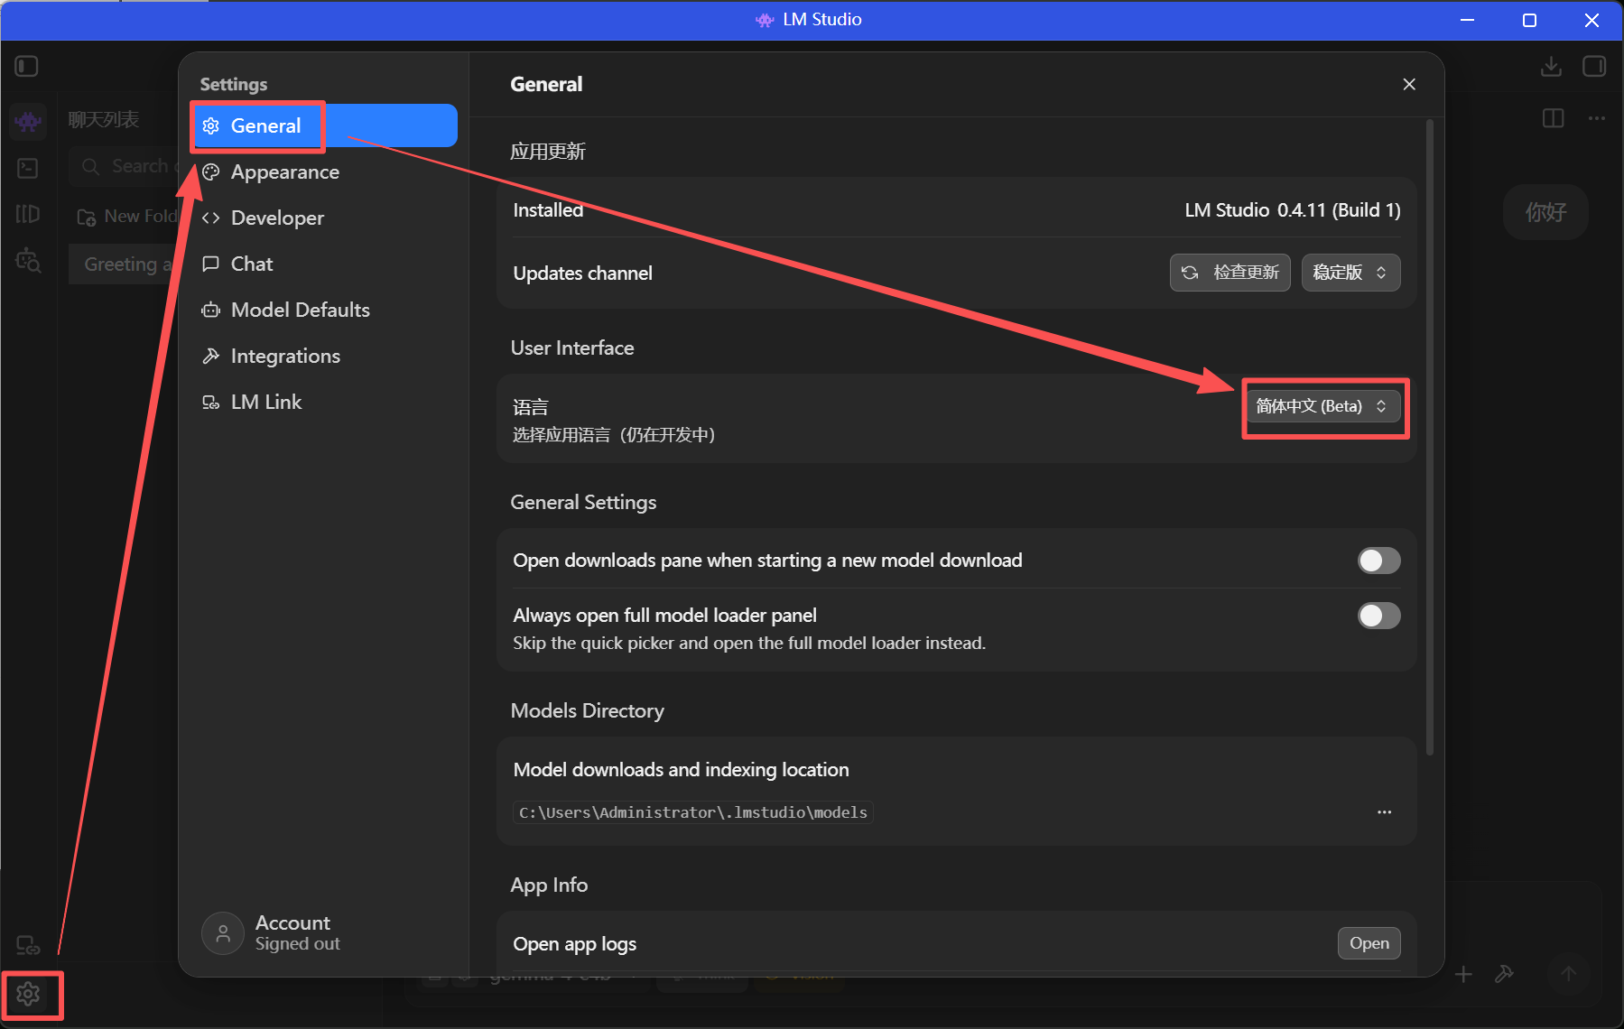Toggle the left sidebar panel icon at the top
The width and height of the screenshot is (1624, 1029).
pyautogui.click(x=27, y=66)
